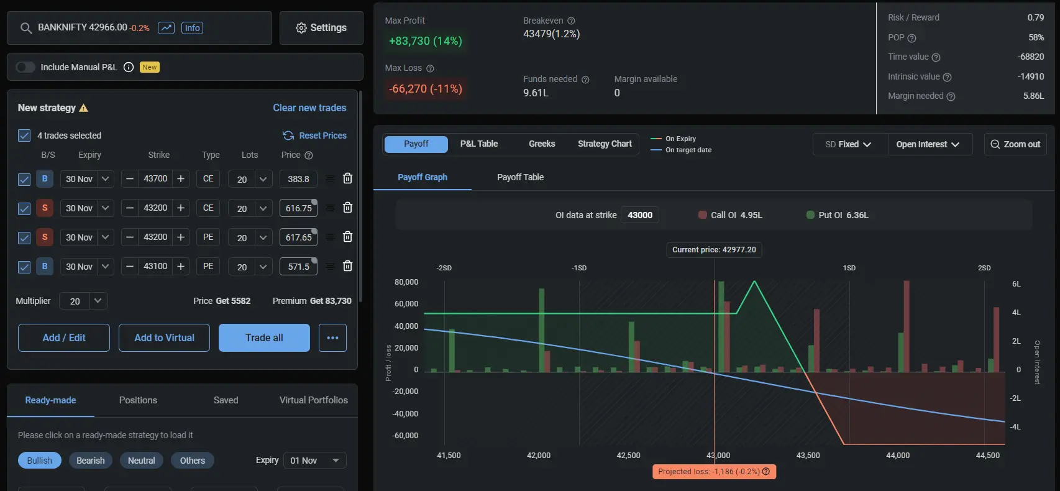Click the Info badge next to BANKNIFTY
Screen dimensions: 1060x491
pos(193,28)
